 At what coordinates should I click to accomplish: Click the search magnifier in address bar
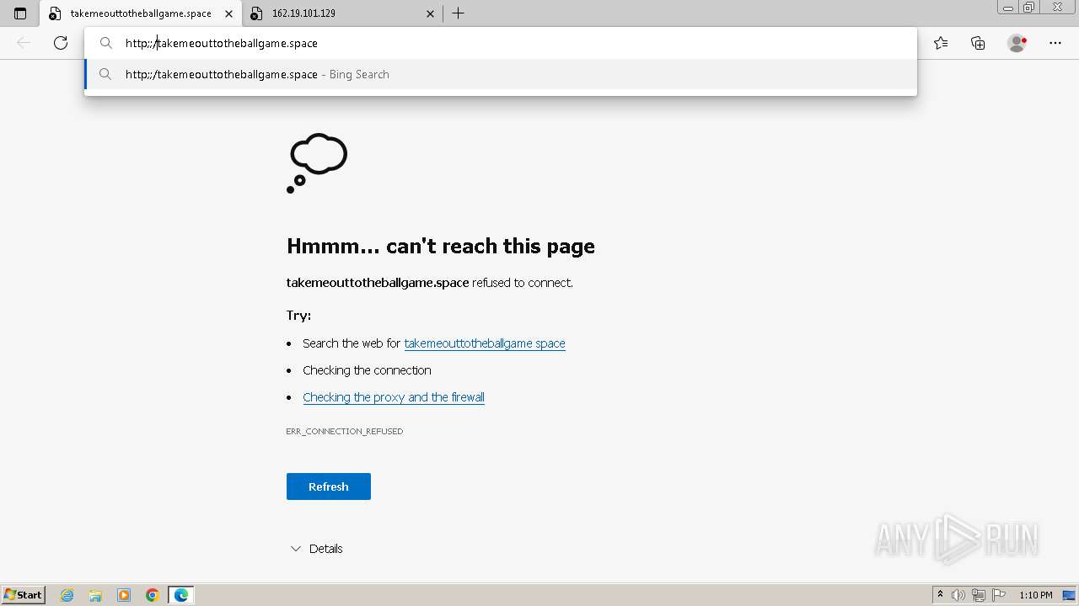click(106, 43)
